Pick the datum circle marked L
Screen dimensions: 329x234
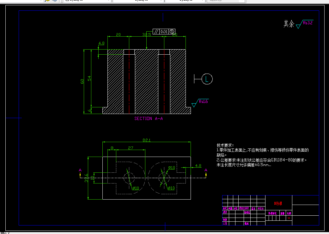point(207,79)
